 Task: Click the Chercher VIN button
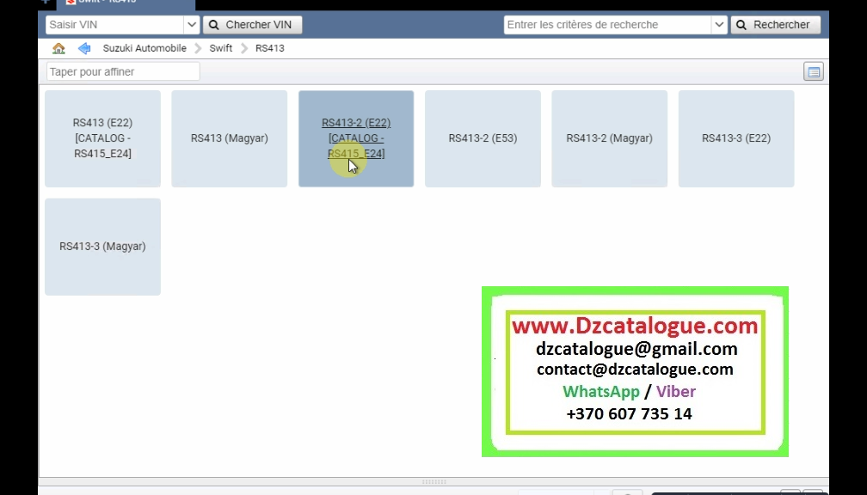[x=253, y=25]
